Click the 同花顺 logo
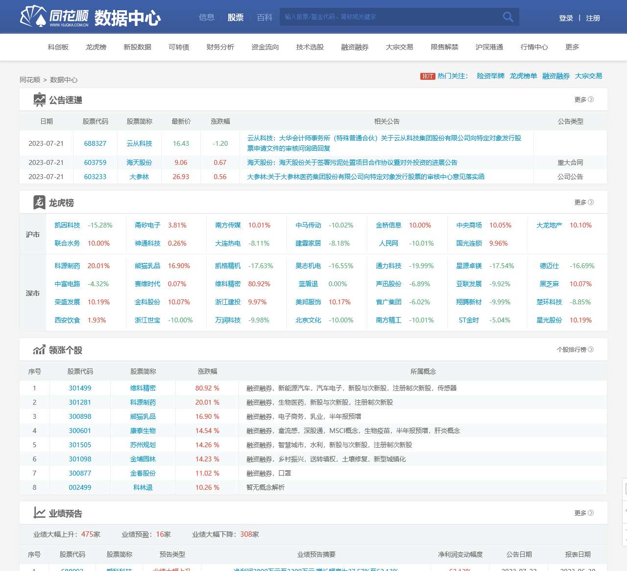 (x=54, y=17)
